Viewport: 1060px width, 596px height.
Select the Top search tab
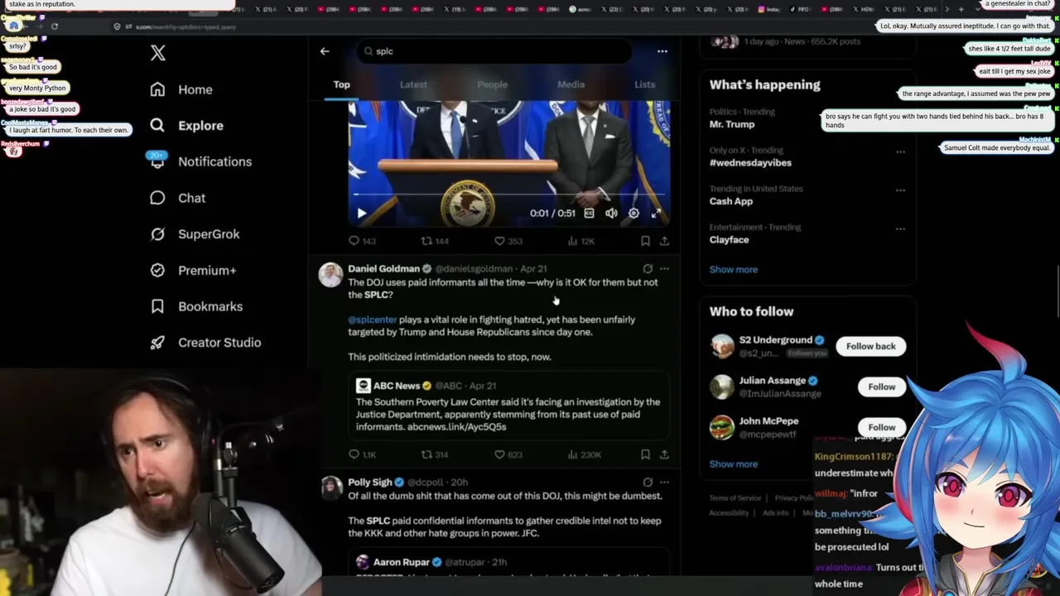point(342,84)
